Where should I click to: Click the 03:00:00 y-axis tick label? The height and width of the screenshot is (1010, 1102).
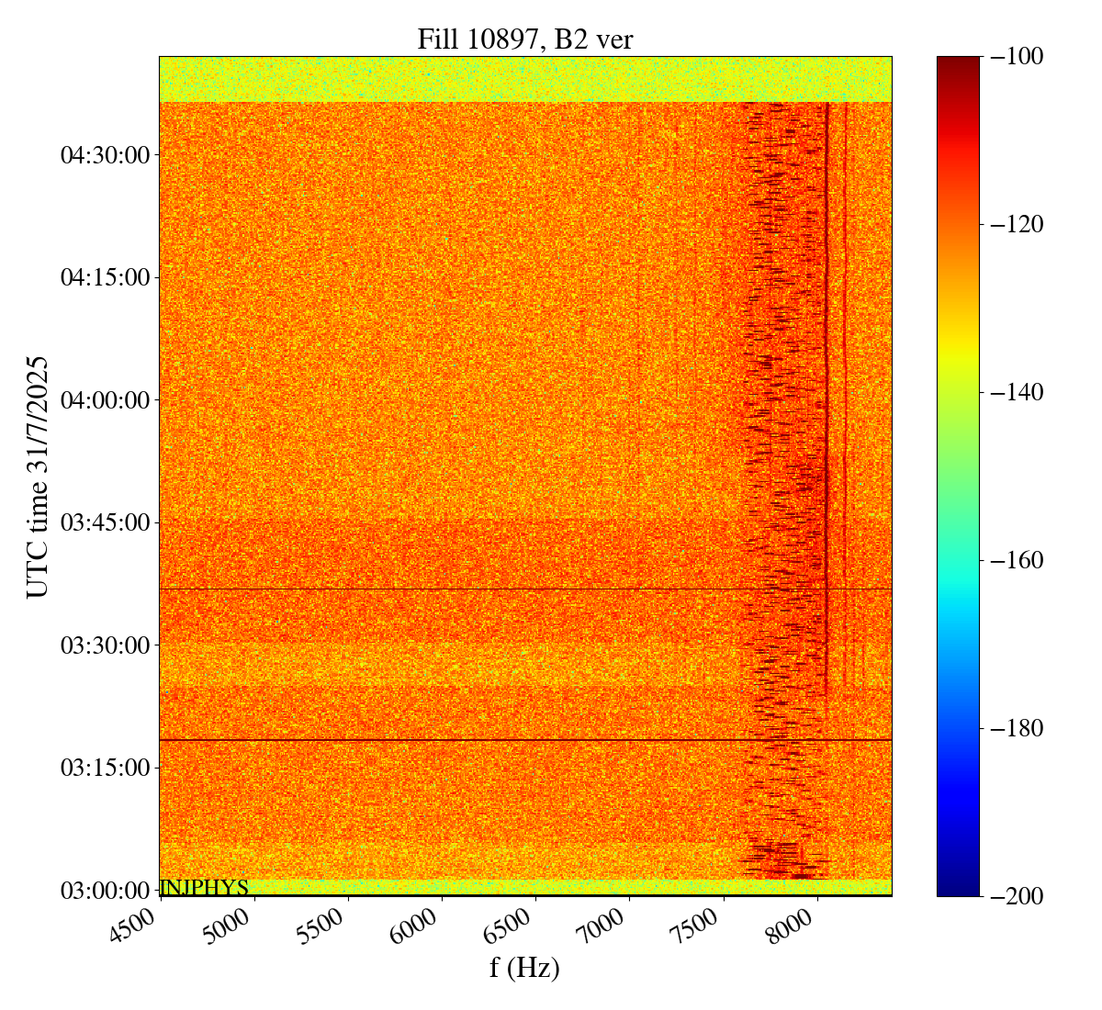tap(105, 890)
